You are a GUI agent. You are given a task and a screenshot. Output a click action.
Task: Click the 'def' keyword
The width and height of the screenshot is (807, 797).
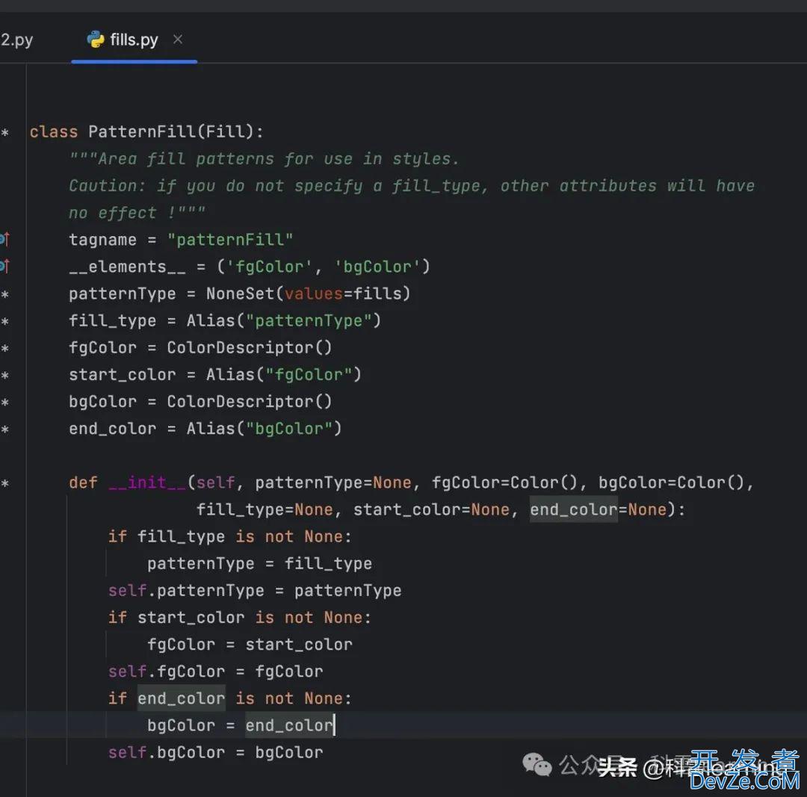[83, 483]
